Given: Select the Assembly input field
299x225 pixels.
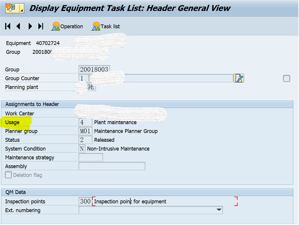Looking at the screenshot, I should (111, 166).
